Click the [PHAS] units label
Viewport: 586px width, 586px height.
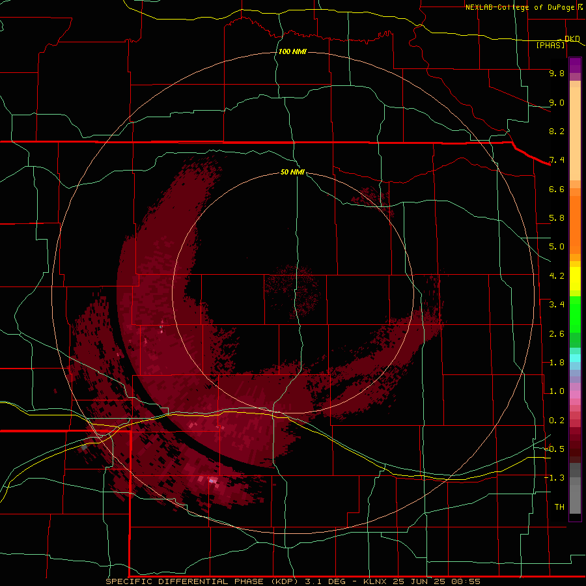tap(550, 45)
